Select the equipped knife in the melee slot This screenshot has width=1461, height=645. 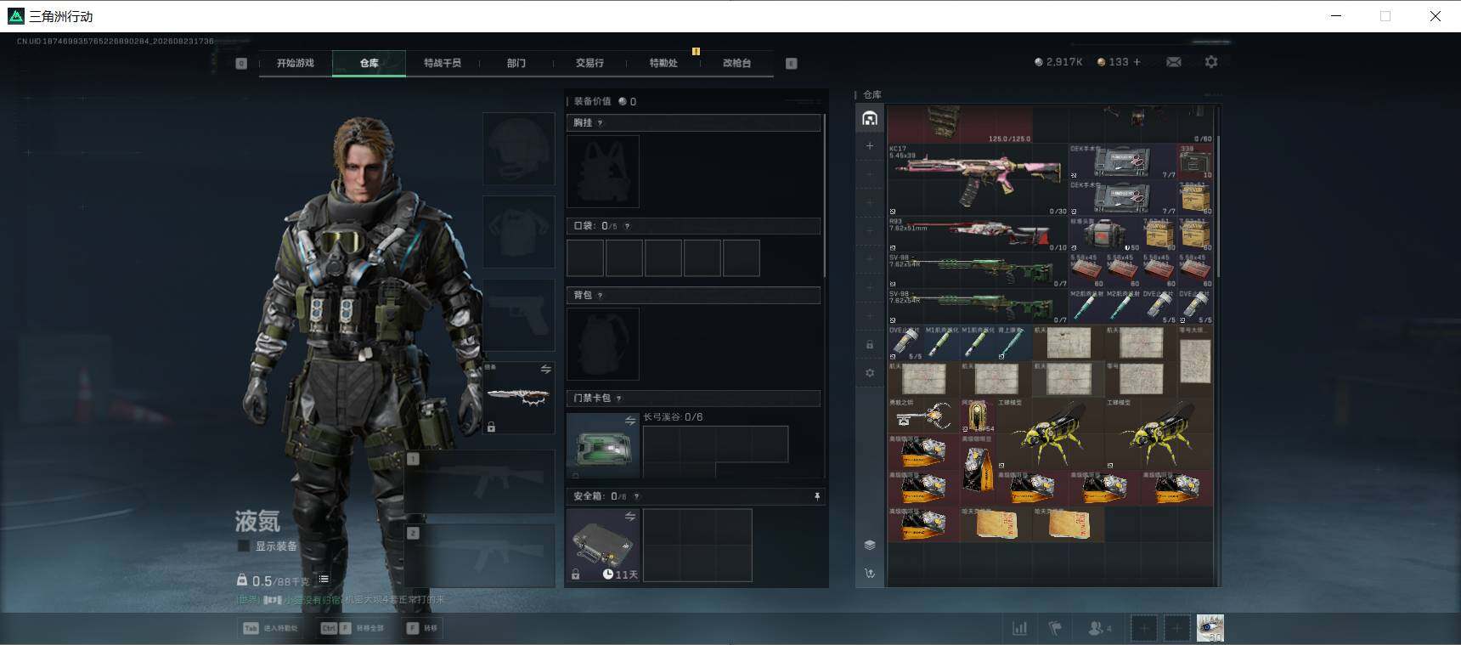[x=519, y=398]
